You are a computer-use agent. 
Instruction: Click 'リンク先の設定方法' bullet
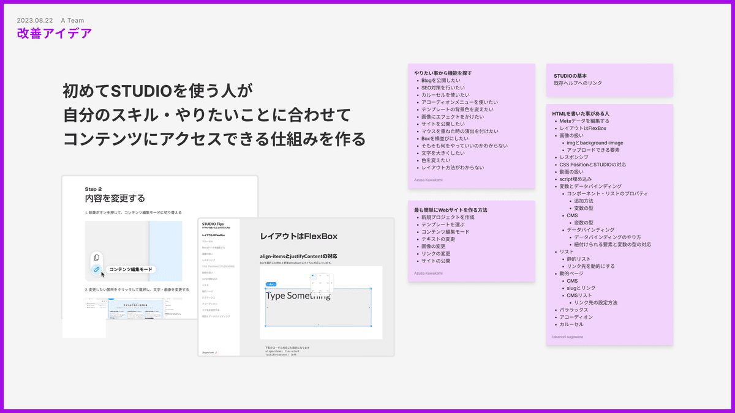[596, 302]
